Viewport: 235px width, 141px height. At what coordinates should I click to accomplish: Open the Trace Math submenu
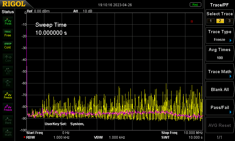[220, 71]
